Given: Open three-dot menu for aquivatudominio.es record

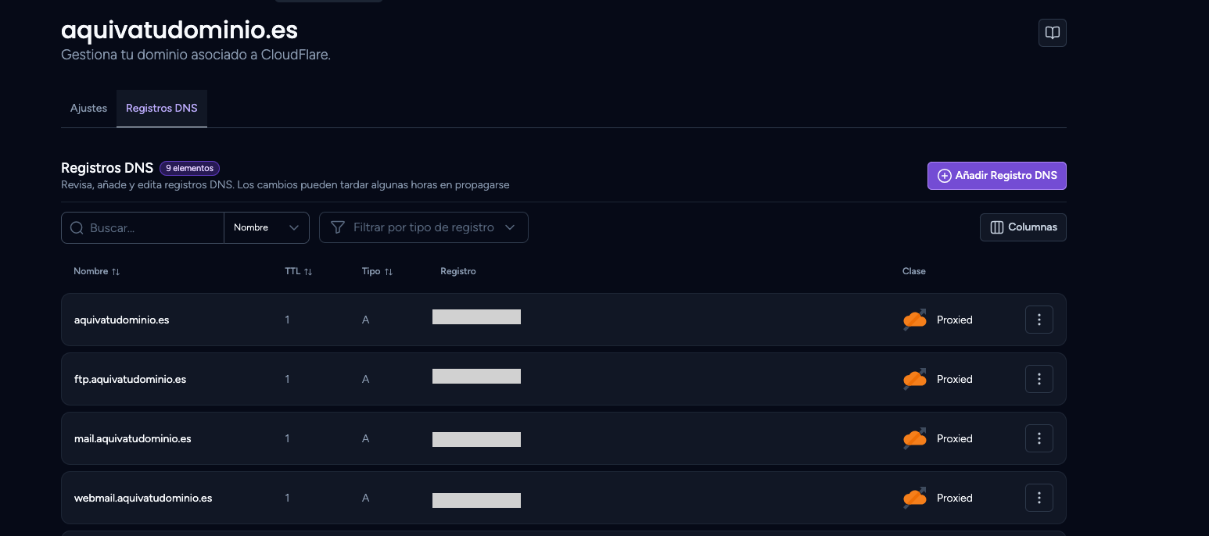Looking at the screenshot, I should coord(1039,320).
